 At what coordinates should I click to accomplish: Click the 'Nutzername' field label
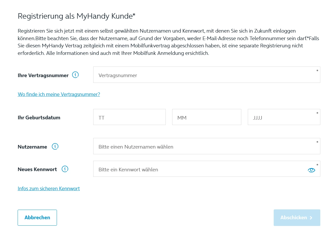pyautogui.click(x=32, y=147)
